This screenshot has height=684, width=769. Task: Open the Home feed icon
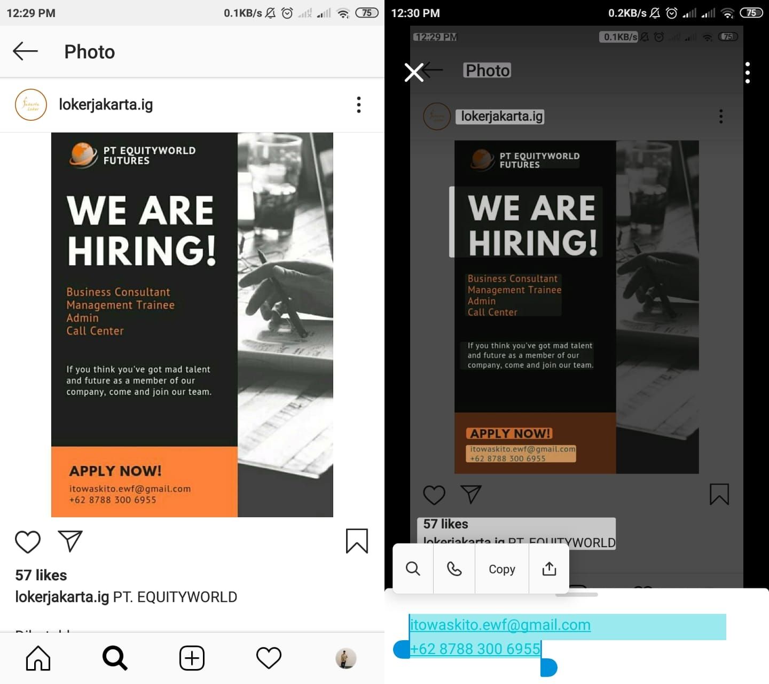coord(37,658)
